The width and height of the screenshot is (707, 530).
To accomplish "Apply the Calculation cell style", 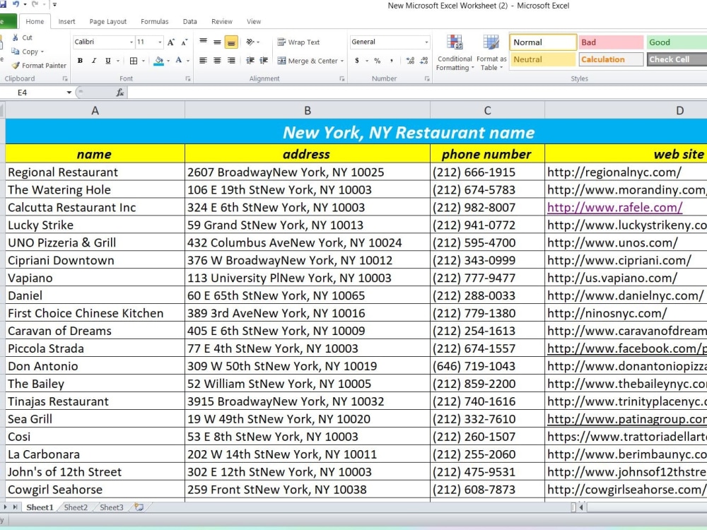I will coord(611,59).
